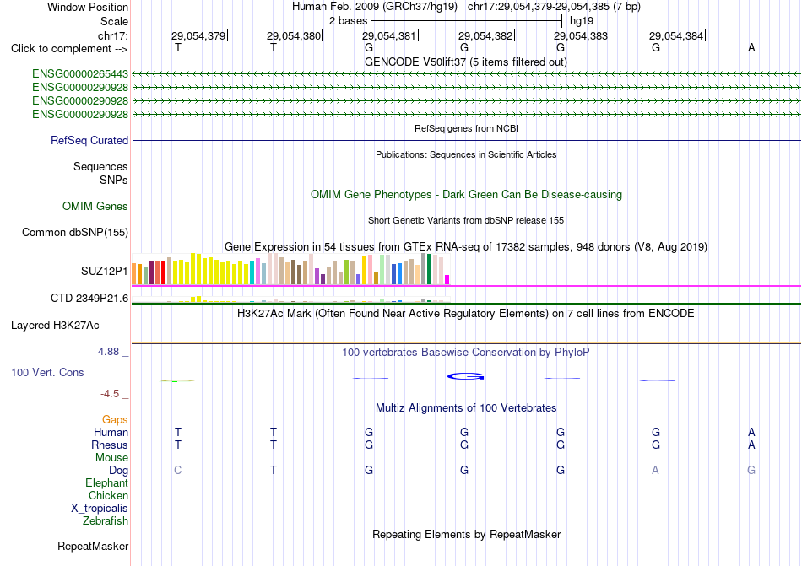Click the SNPs track label
Screen dimensions: 802x566
(114, 180)
